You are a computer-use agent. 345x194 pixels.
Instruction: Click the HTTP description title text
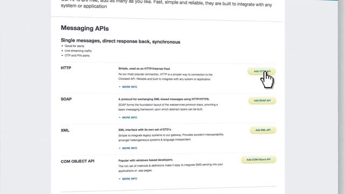click(144, 68)
